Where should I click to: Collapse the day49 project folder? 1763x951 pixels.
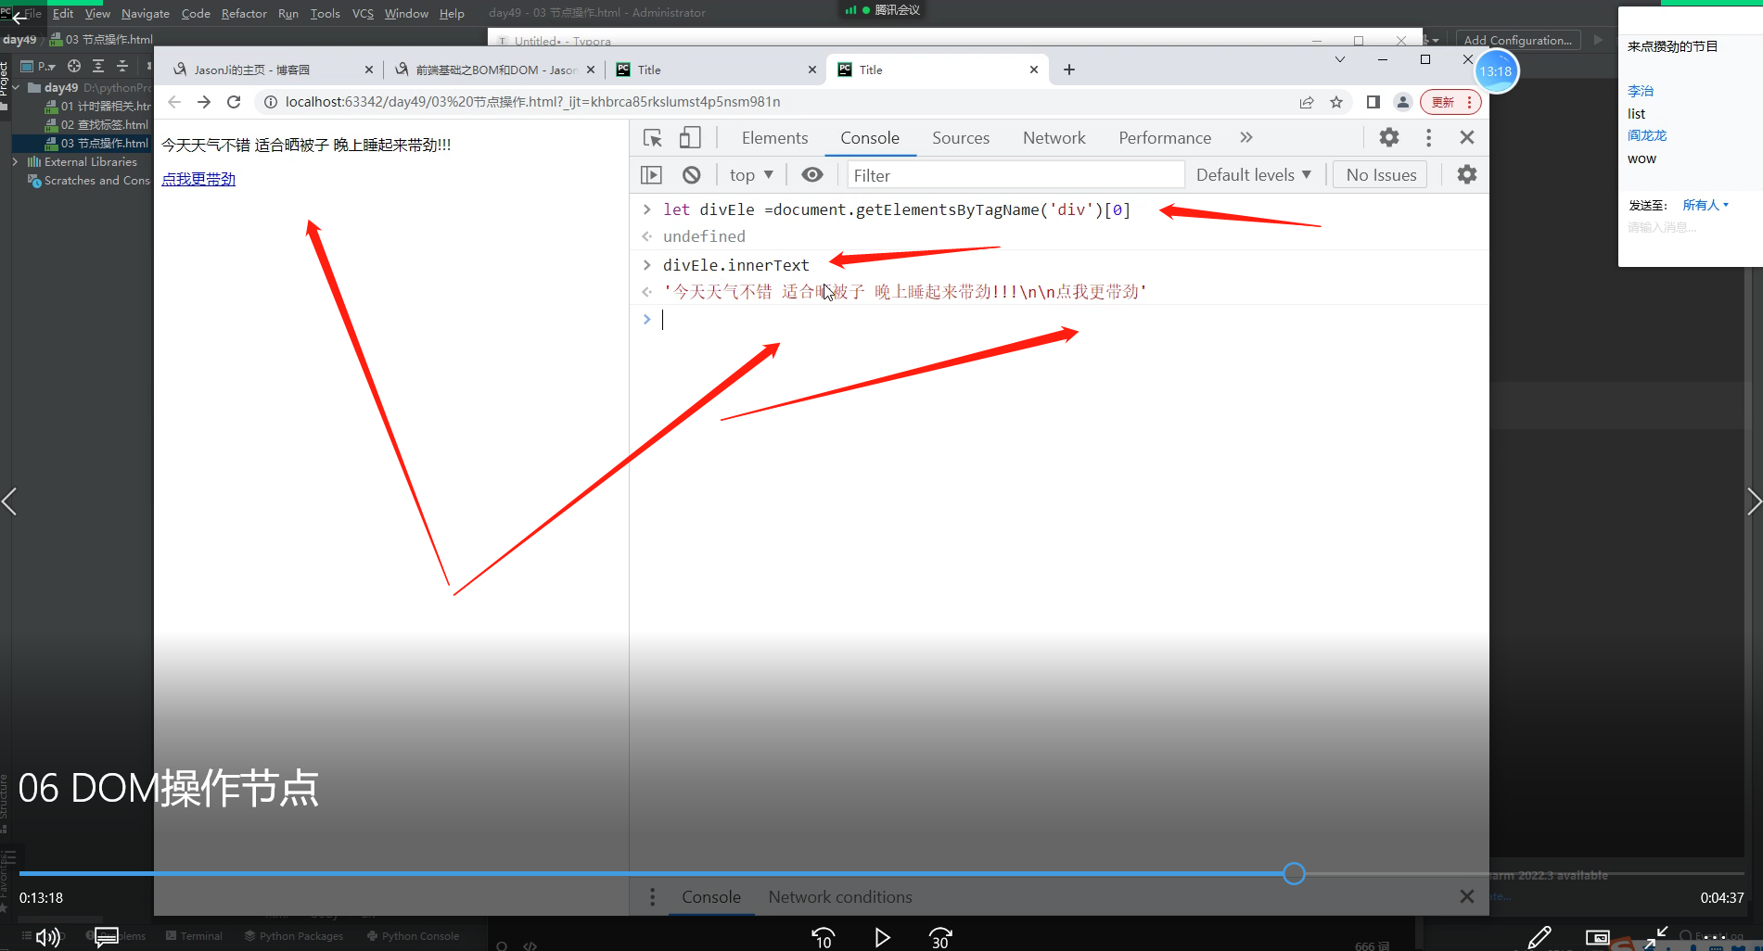coord(16,87)
